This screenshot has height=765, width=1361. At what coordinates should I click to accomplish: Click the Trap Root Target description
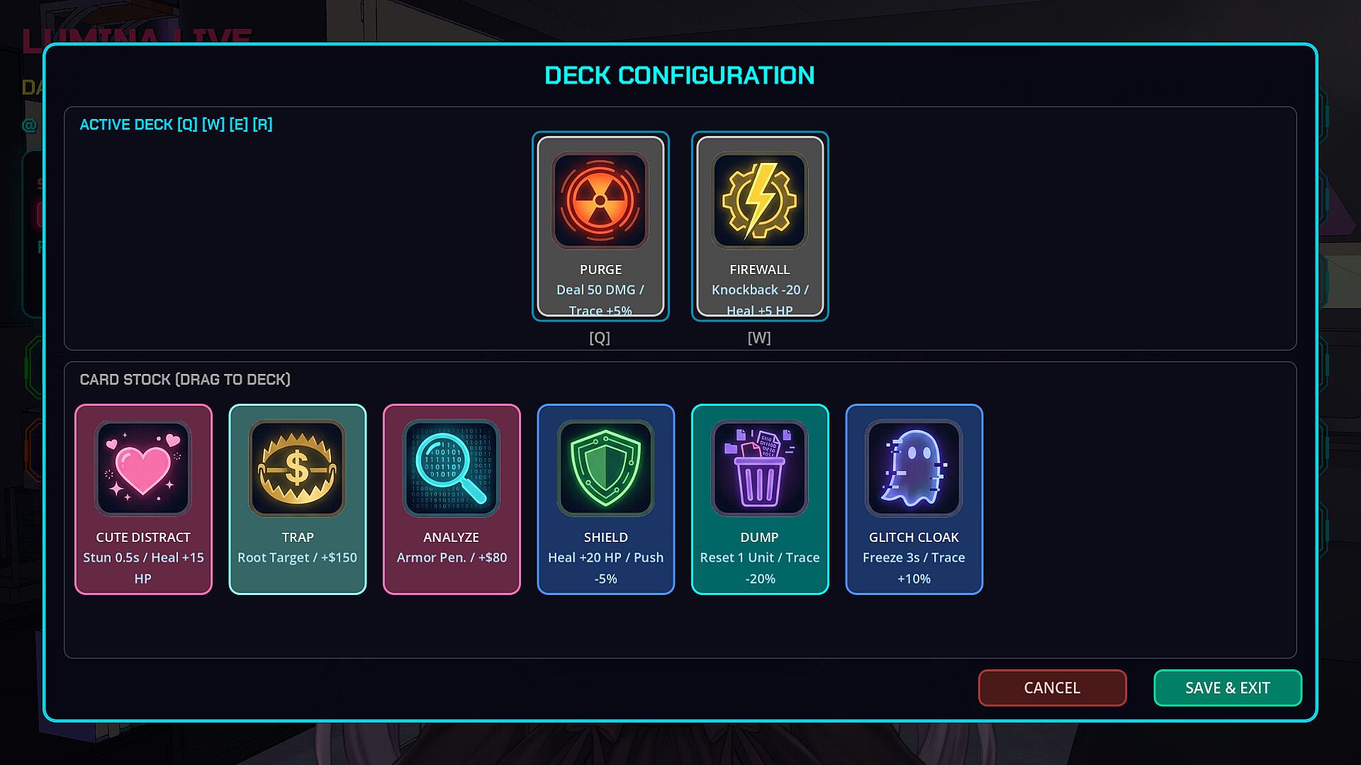point(297,557)
